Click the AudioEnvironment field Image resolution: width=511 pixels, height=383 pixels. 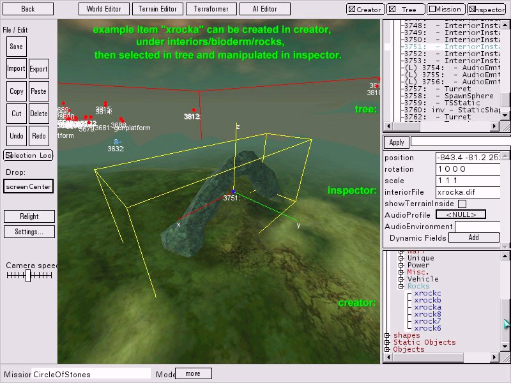tap(477, 227)
